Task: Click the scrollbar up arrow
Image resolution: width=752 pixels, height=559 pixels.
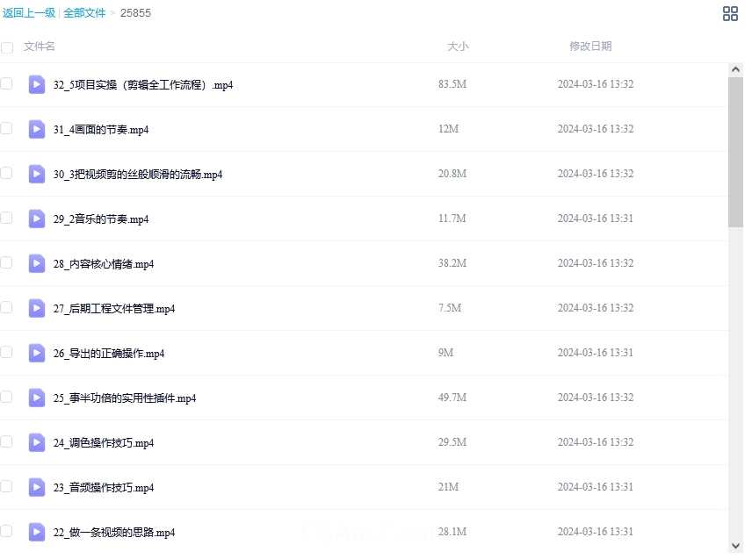Action: click(x=735, y=69)
